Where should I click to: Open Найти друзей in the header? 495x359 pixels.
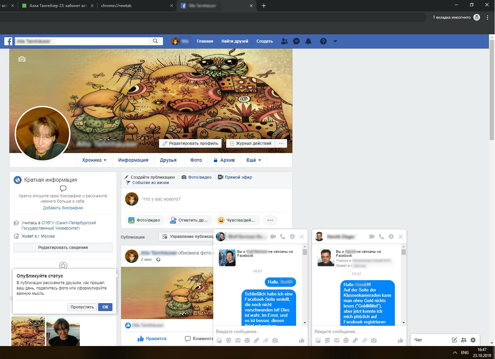235,41
